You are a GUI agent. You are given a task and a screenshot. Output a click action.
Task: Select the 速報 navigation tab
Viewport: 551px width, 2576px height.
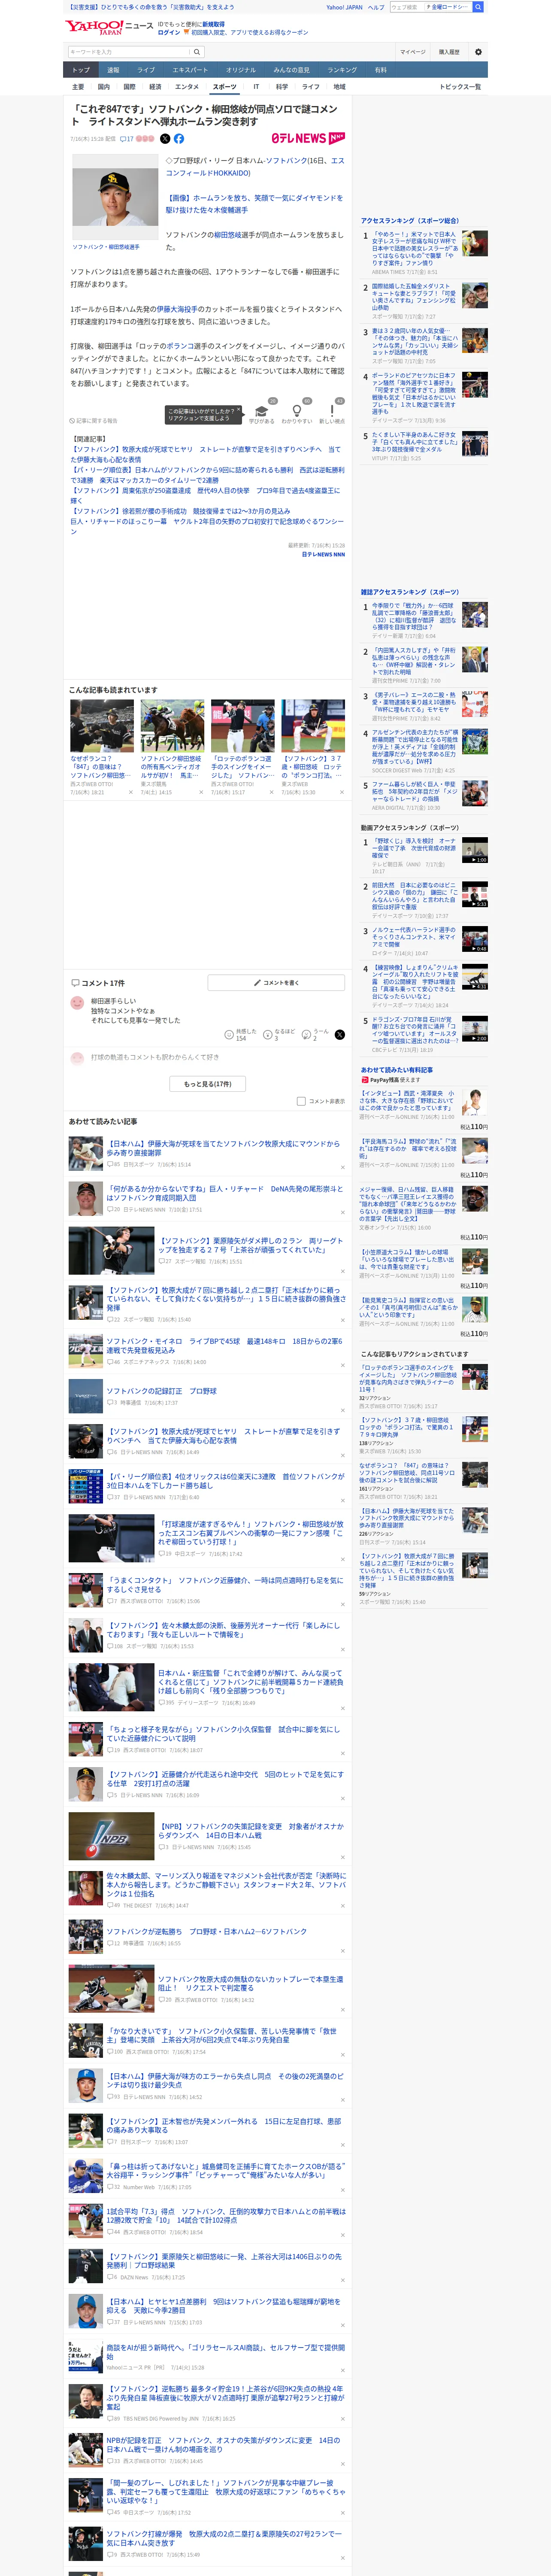[x=113, y=70]
